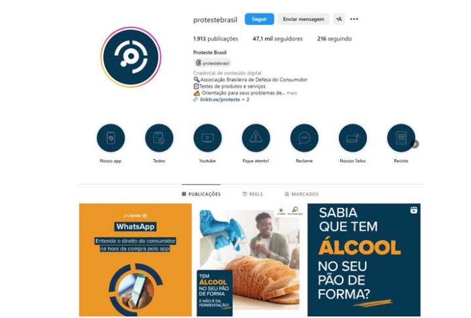Open the three-dots more options menu
The width and height of the screenshot is (471, 318).
[354, 19]
